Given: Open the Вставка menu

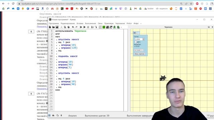Looking at the screenshot, I should pyautogui.click(x=80, y=23).
